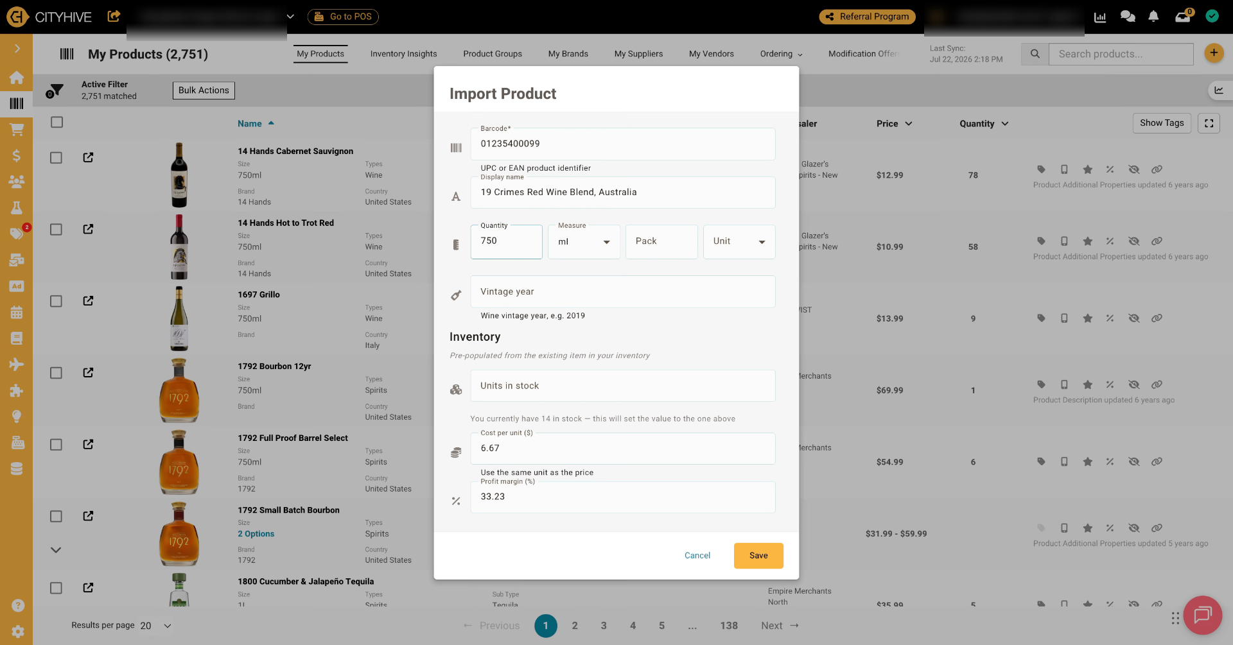Open the airplane icon in sidebar
This screenshot has width=1233, height=645.
17,365
